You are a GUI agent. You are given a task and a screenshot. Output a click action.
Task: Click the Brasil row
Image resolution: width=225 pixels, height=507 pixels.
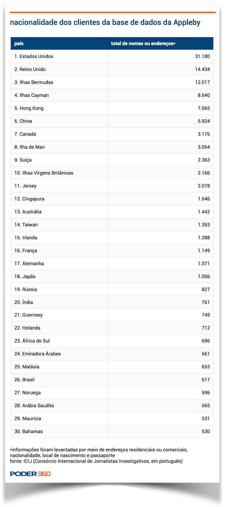pos(112,380)
